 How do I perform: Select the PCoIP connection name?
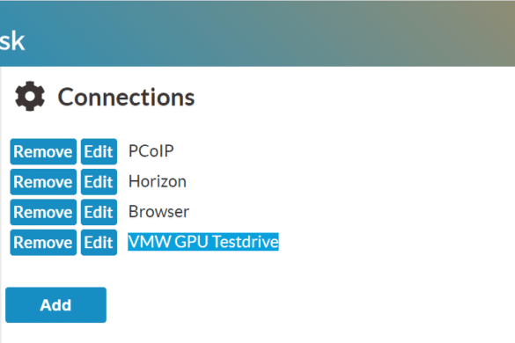[151, 151]
